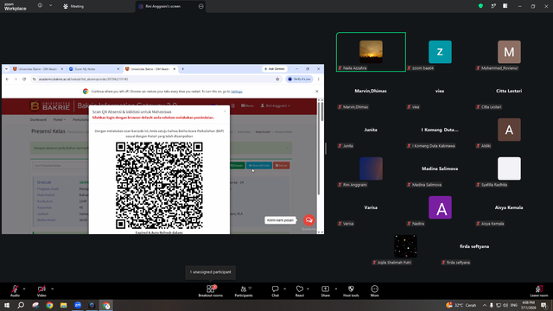Expand the dropdown arrow beside meeting info
The image size is (553, 311).
coord(50,6)
